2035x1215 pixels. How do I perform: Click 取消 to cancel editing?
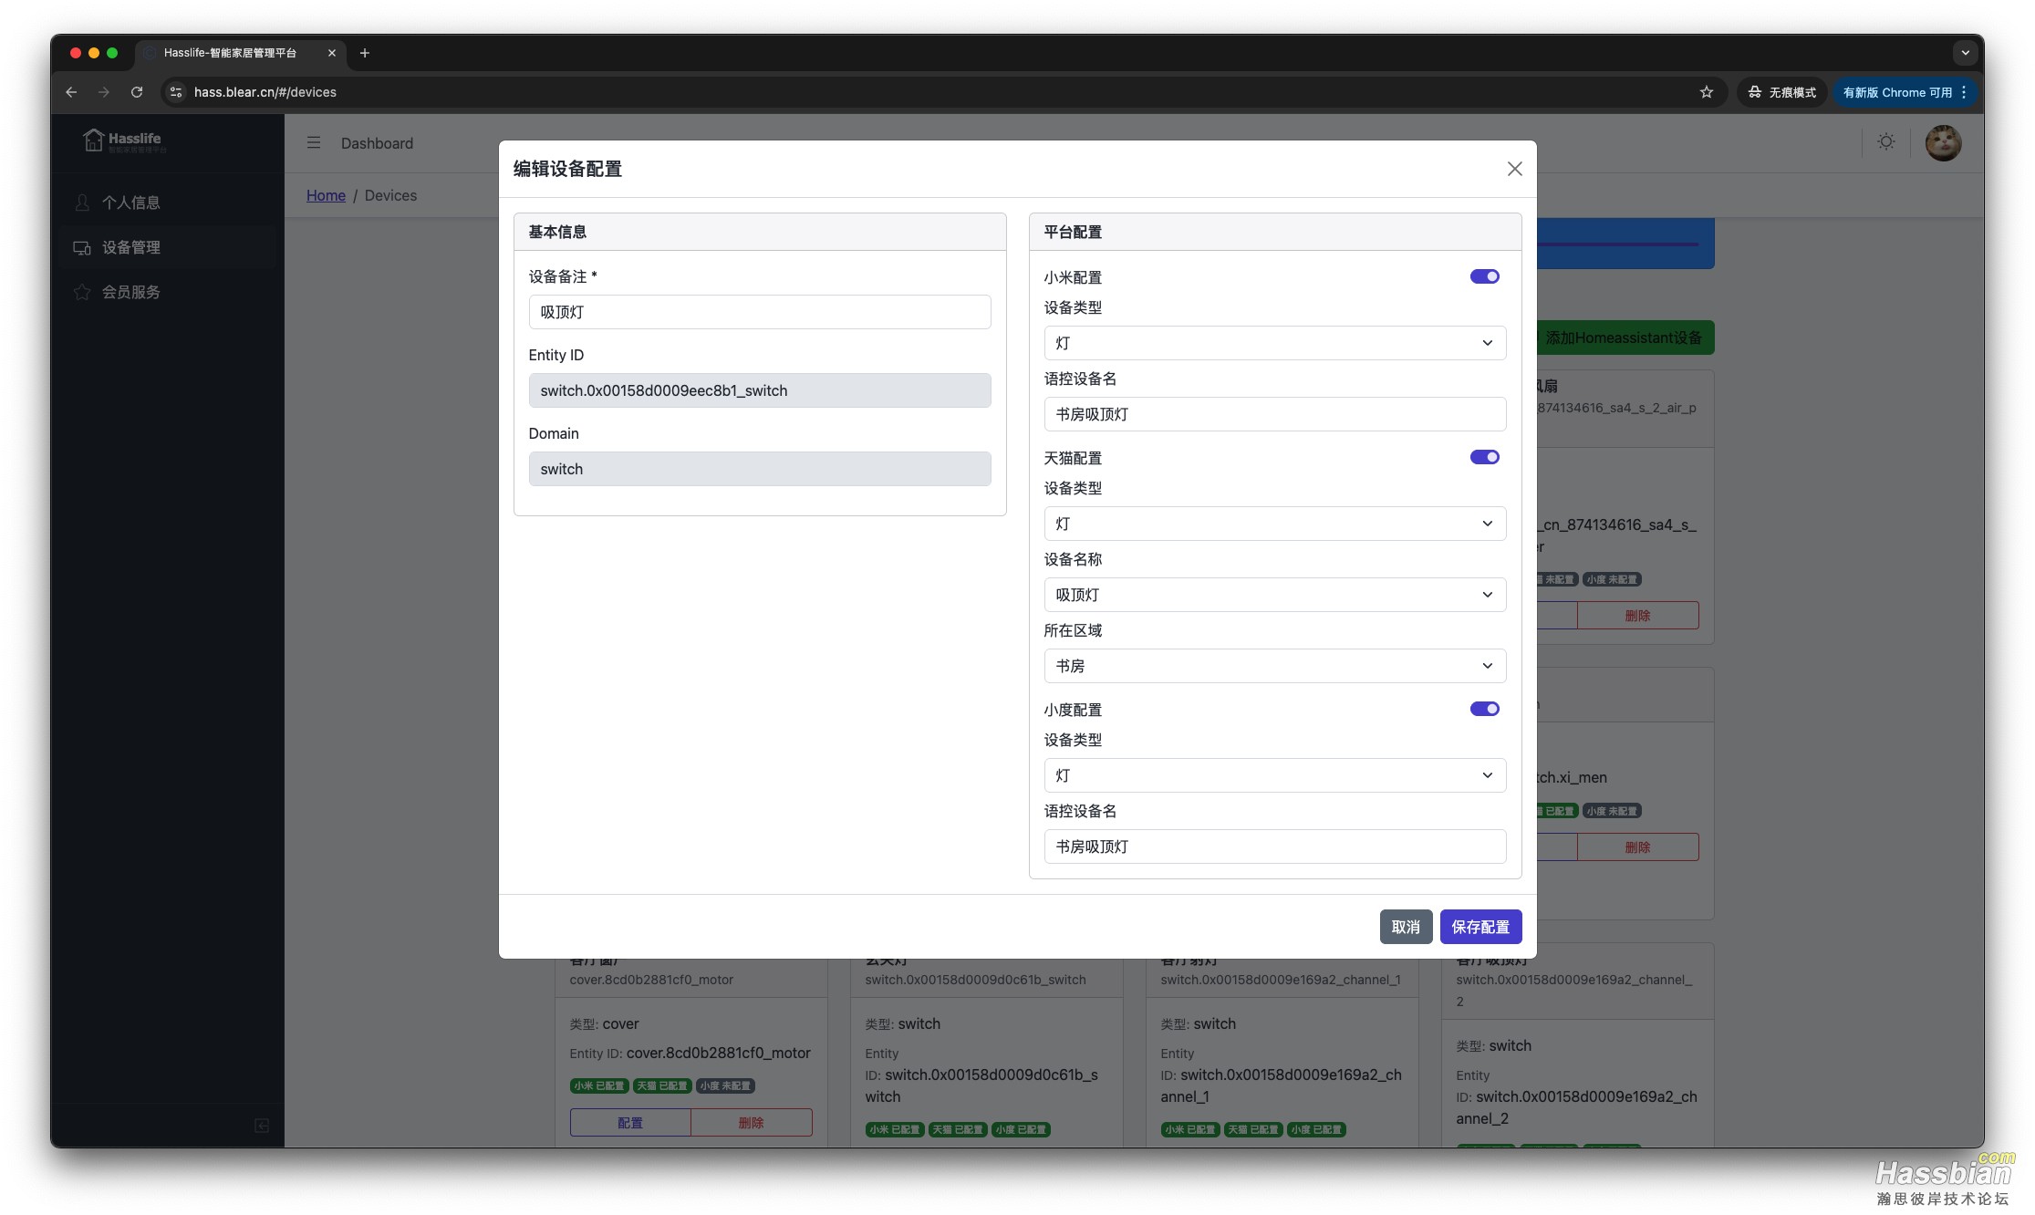click(1406, 927)
